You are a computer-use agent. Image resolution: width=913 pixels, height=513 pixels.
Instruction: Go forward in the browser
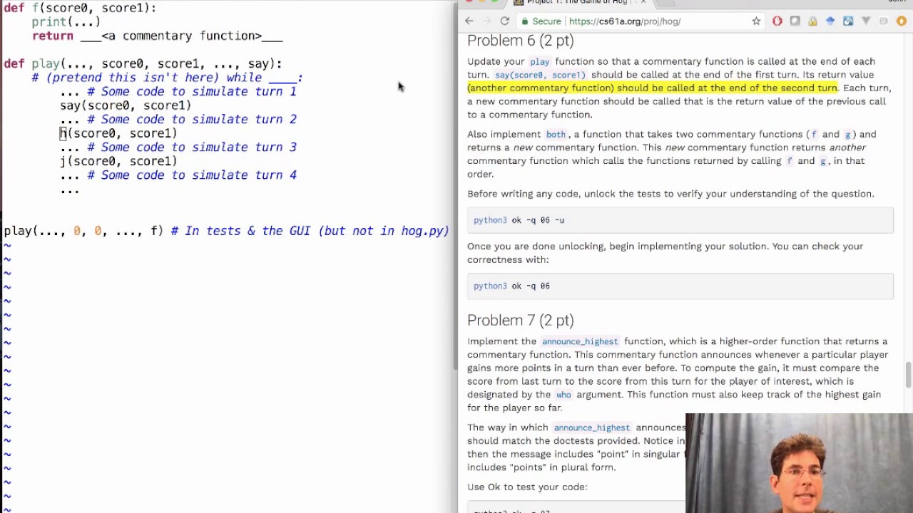486,21
